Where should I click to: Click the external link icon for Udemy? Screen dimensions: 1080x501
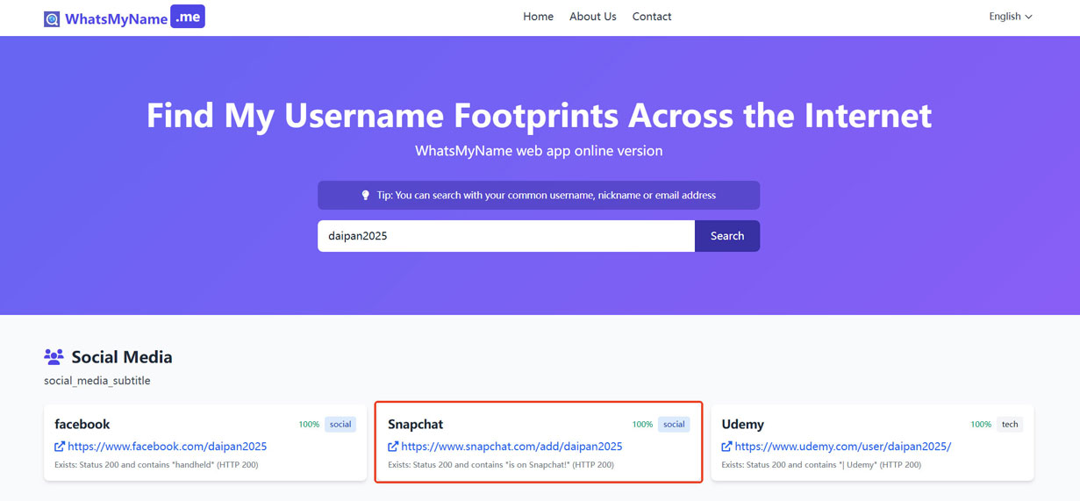pyautogui.click(x=726, y=447)
